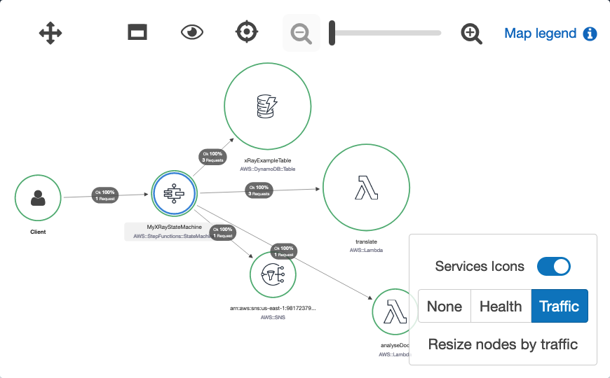Click the translate label text
Screen dimensions: 610x378
pyautogui.click(x=366, y=241)
